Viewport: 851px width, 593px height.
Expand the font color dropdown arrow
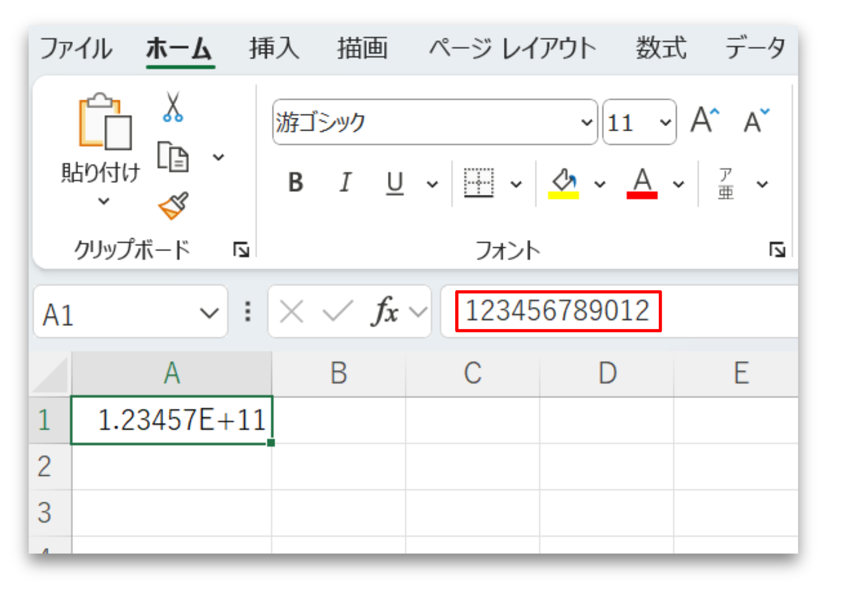tap(679, 184)
